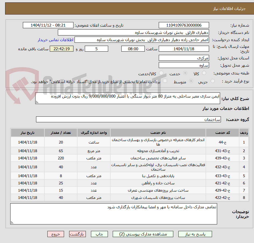Click the چاپ print button
This screenshot has height=243, width=254.
coord(99,234)
